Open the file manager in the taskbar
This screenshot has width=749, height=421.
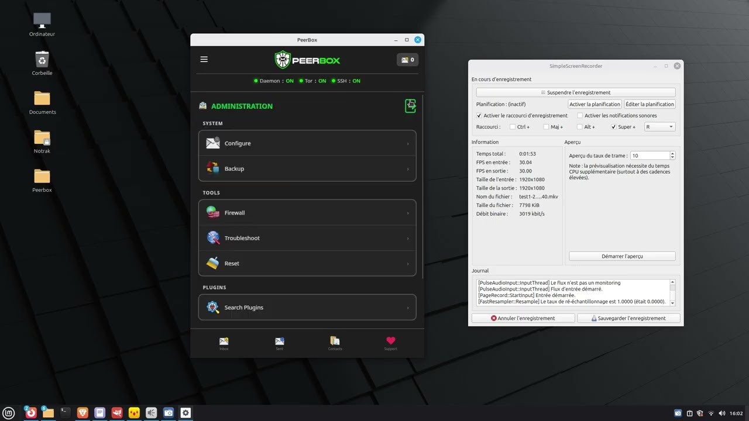pos(48,413)
